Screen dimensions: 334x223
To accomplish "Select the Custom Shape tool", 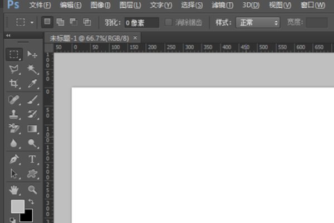I will 32,174.
